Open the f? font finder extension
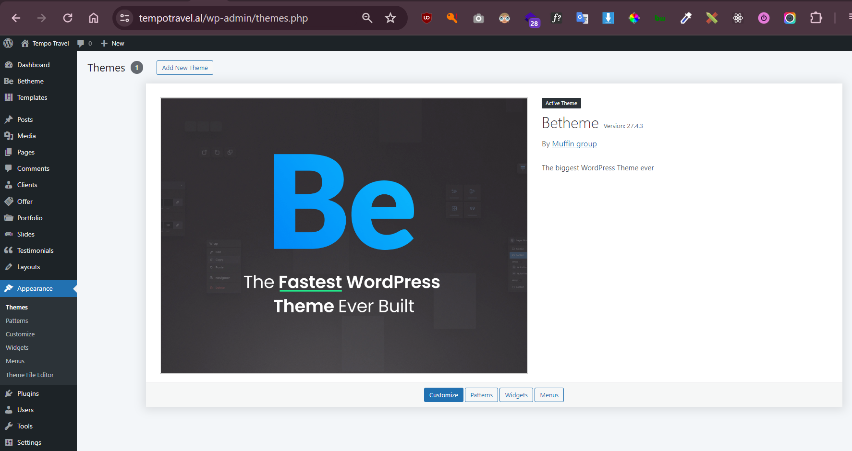The height and width of the screenshot is (451, 852). coord(557,18)
